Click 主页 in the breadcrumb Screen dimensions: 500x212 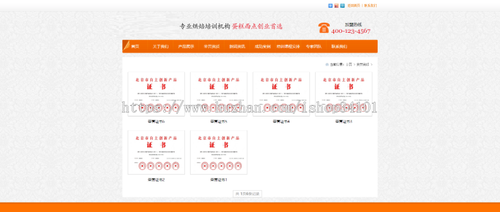point(349,64)
